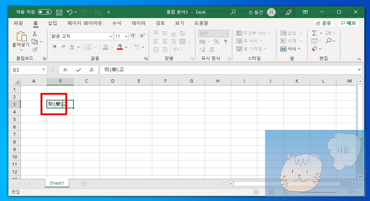The height and width of the screenshot is (201, 370).
Task: Add a new sheet with plus icon
Action: coord(84,184)
